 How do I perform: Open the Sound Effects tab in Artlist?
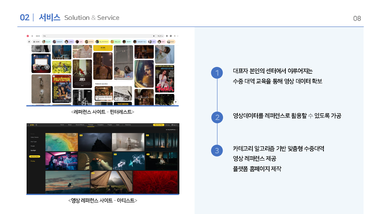(80, 125)
